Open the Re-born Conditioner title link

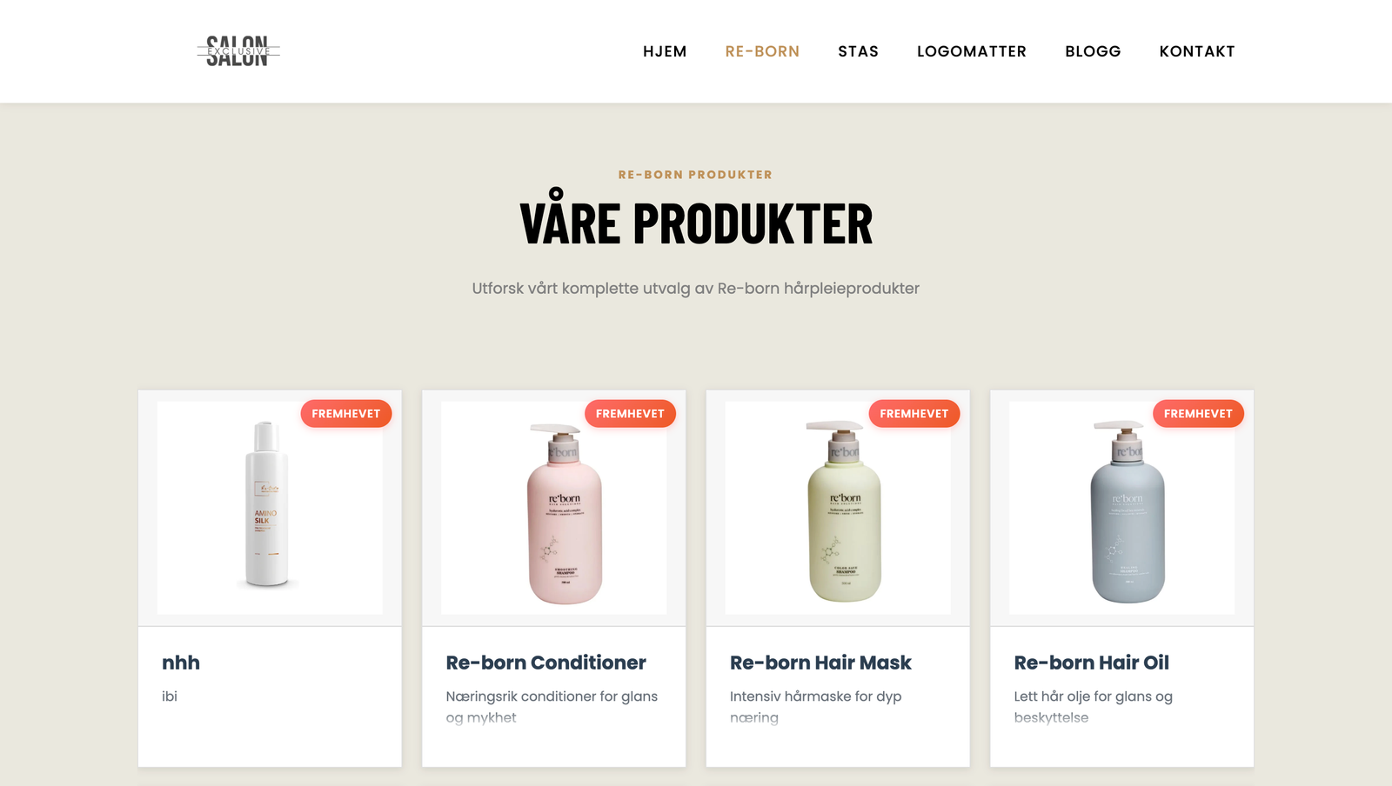click(x=545, y=663)
